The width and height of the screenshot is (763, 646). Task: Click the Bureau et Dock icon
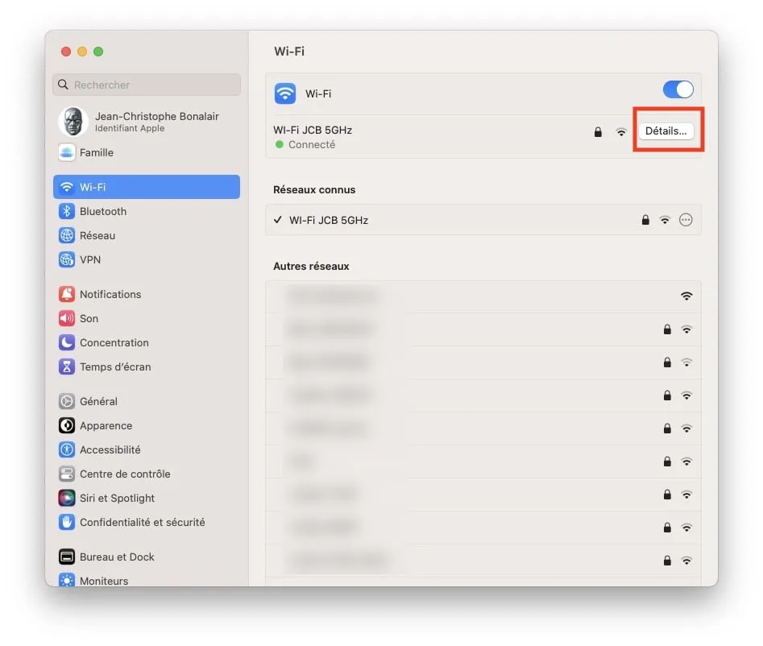pos(67,557)
